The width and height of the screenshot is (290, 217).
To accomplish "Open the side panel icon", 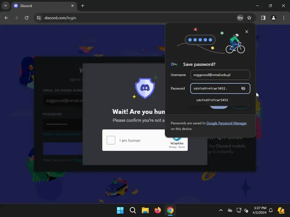I will 263,18.
